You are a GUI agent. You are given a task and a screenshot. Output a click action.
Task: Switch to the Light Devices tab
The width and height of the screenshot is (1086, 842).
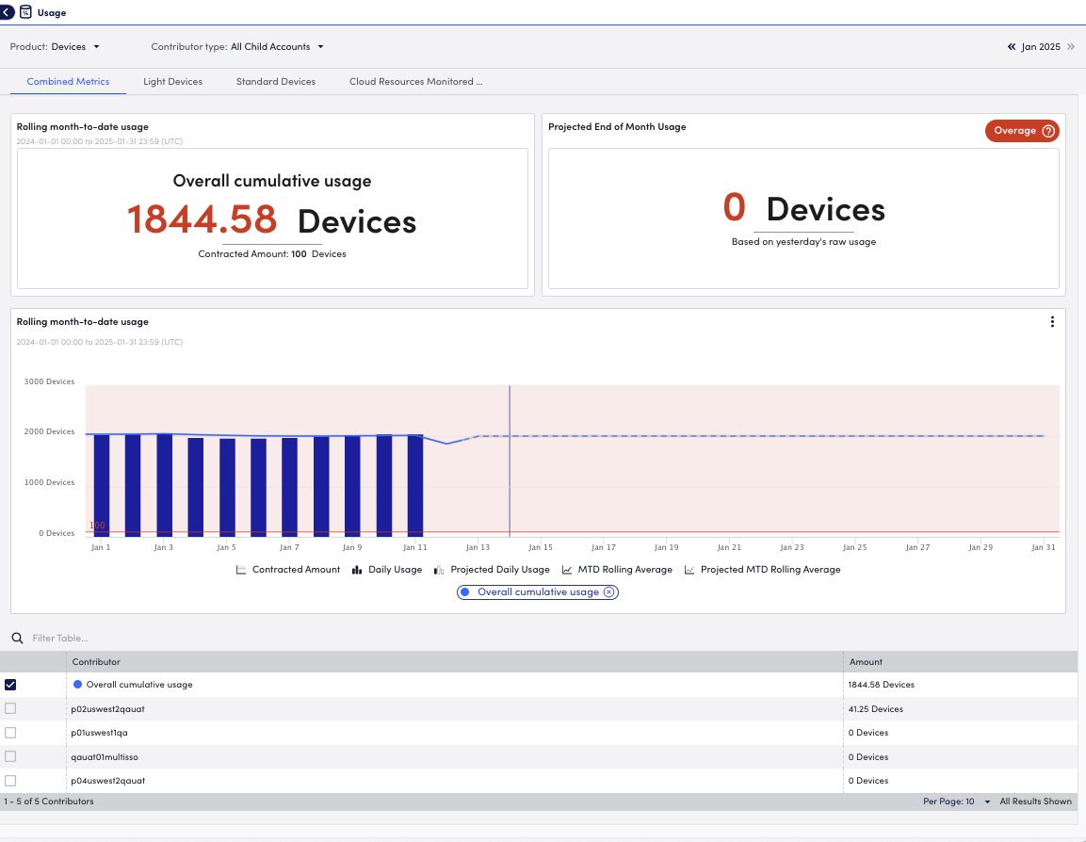[x=172, y=81]
